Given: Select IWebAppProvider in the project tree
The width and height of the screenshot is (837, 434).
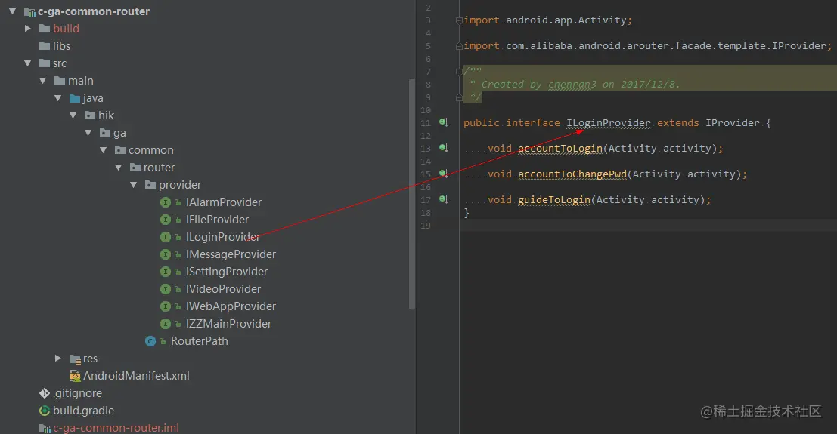Looking at the screenshot, I should 231,306.
